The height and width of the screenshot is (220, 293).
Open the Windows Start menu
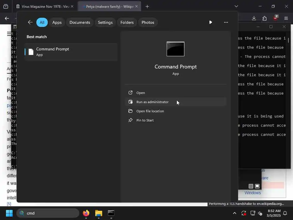(x=9, y=213)
